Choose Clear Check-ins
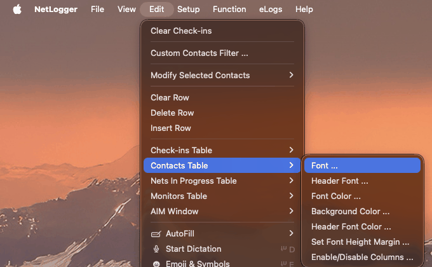The height and width of the screenshot is (267, 432). tap(222, 31)
